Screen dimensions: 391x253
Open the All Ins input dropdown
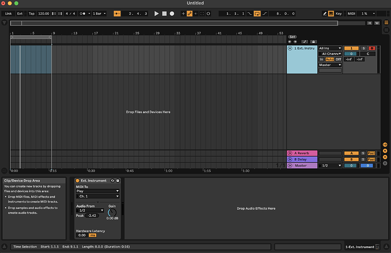click(330, 49)
